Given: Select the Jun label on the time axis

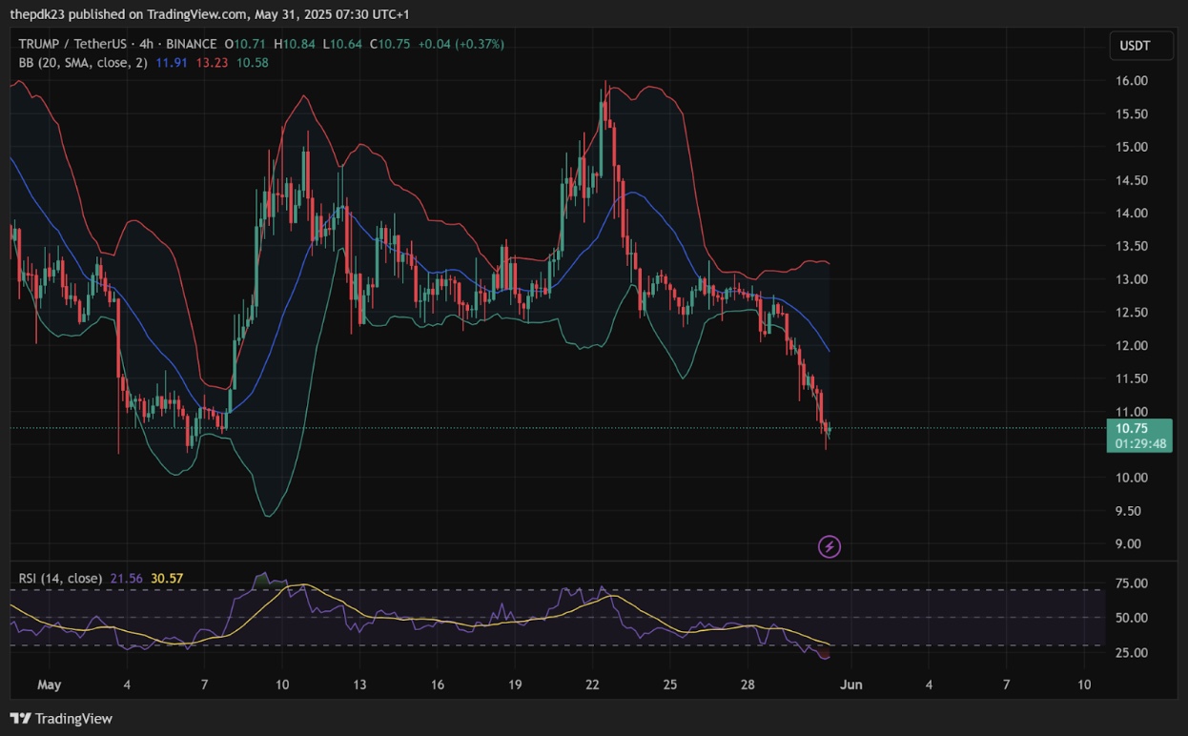Looking at the screenshot, I should pos(850,685).
